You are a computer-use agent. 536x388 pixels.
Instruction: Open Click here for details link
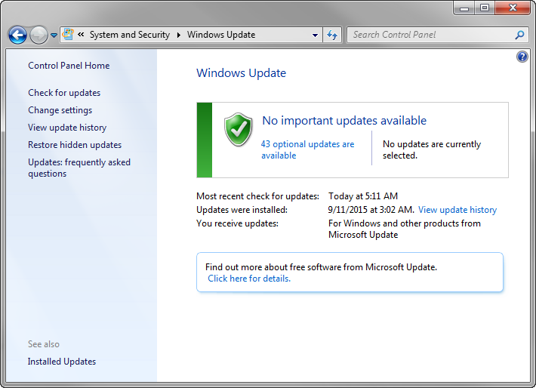click(x=249, y=279)
